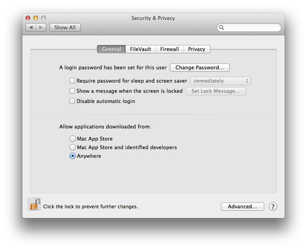Switch to the Privacy tab

click(197, 49)
